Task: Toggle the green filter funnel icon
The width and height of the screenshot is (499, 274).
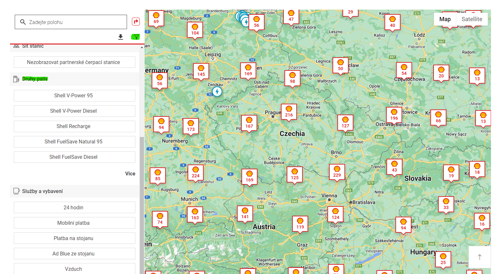Action: point(136,37)
